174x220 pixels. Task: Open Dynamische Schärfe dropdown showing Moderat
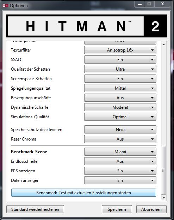click(120, 107)
